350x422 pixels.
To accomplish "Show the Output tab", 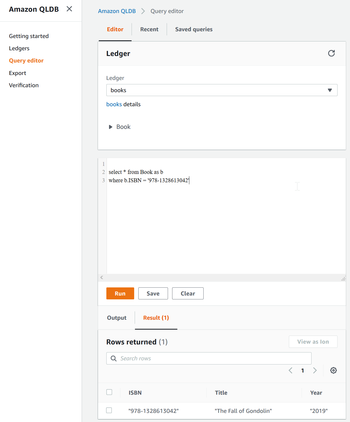I will click(117, 318).
